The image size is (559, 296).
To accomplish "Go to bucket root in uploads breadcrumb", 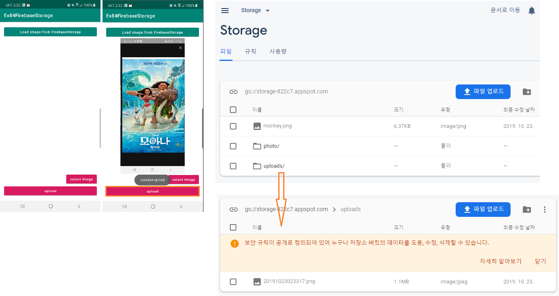I will click(x=286, y=209).
